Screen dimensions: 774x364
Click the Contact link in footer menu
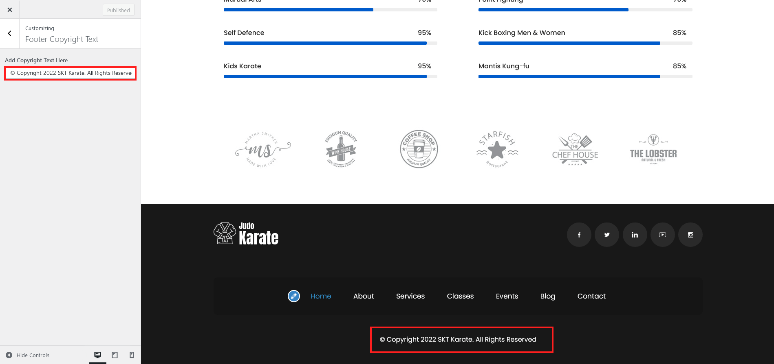[591, 296]
